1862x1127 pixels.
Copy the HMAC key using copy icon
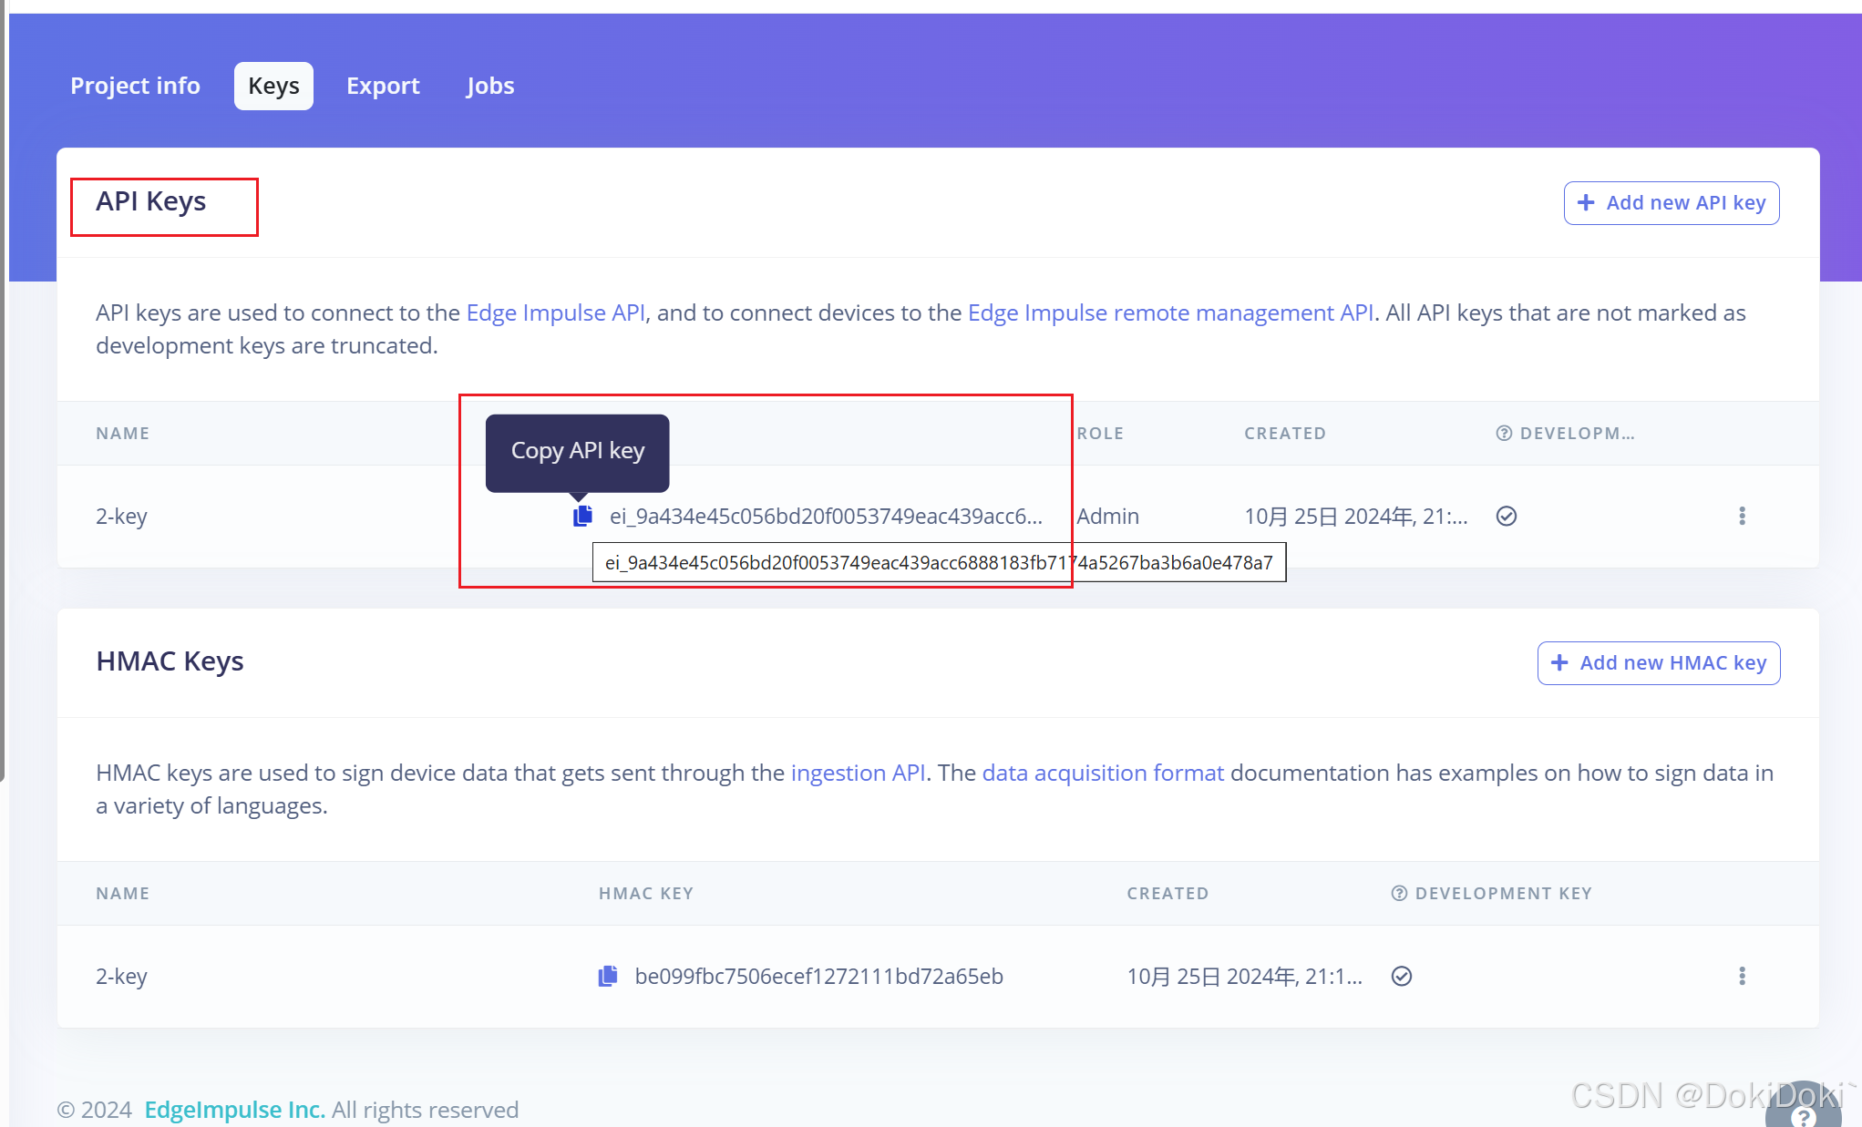608,977
